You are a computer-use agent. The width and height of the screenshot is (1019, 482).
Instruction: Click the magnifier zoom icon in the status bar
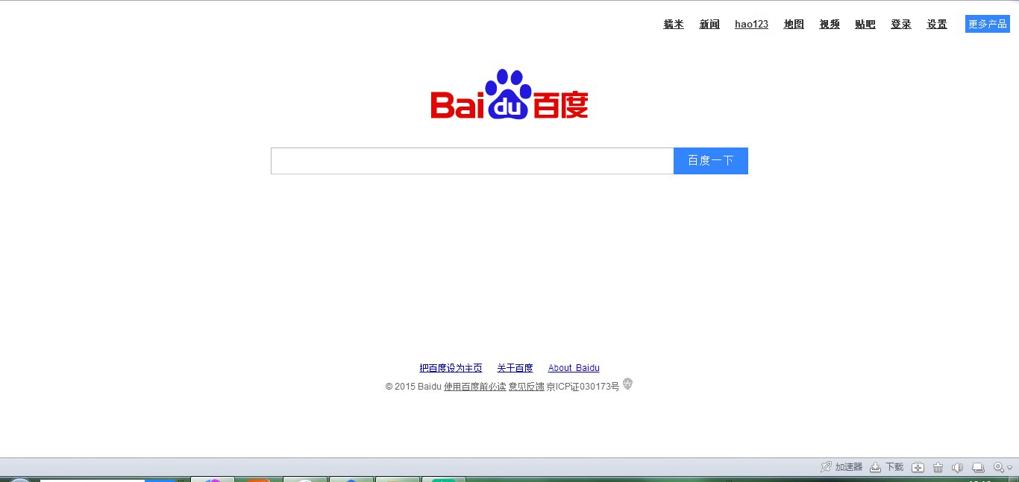[998, 467]
